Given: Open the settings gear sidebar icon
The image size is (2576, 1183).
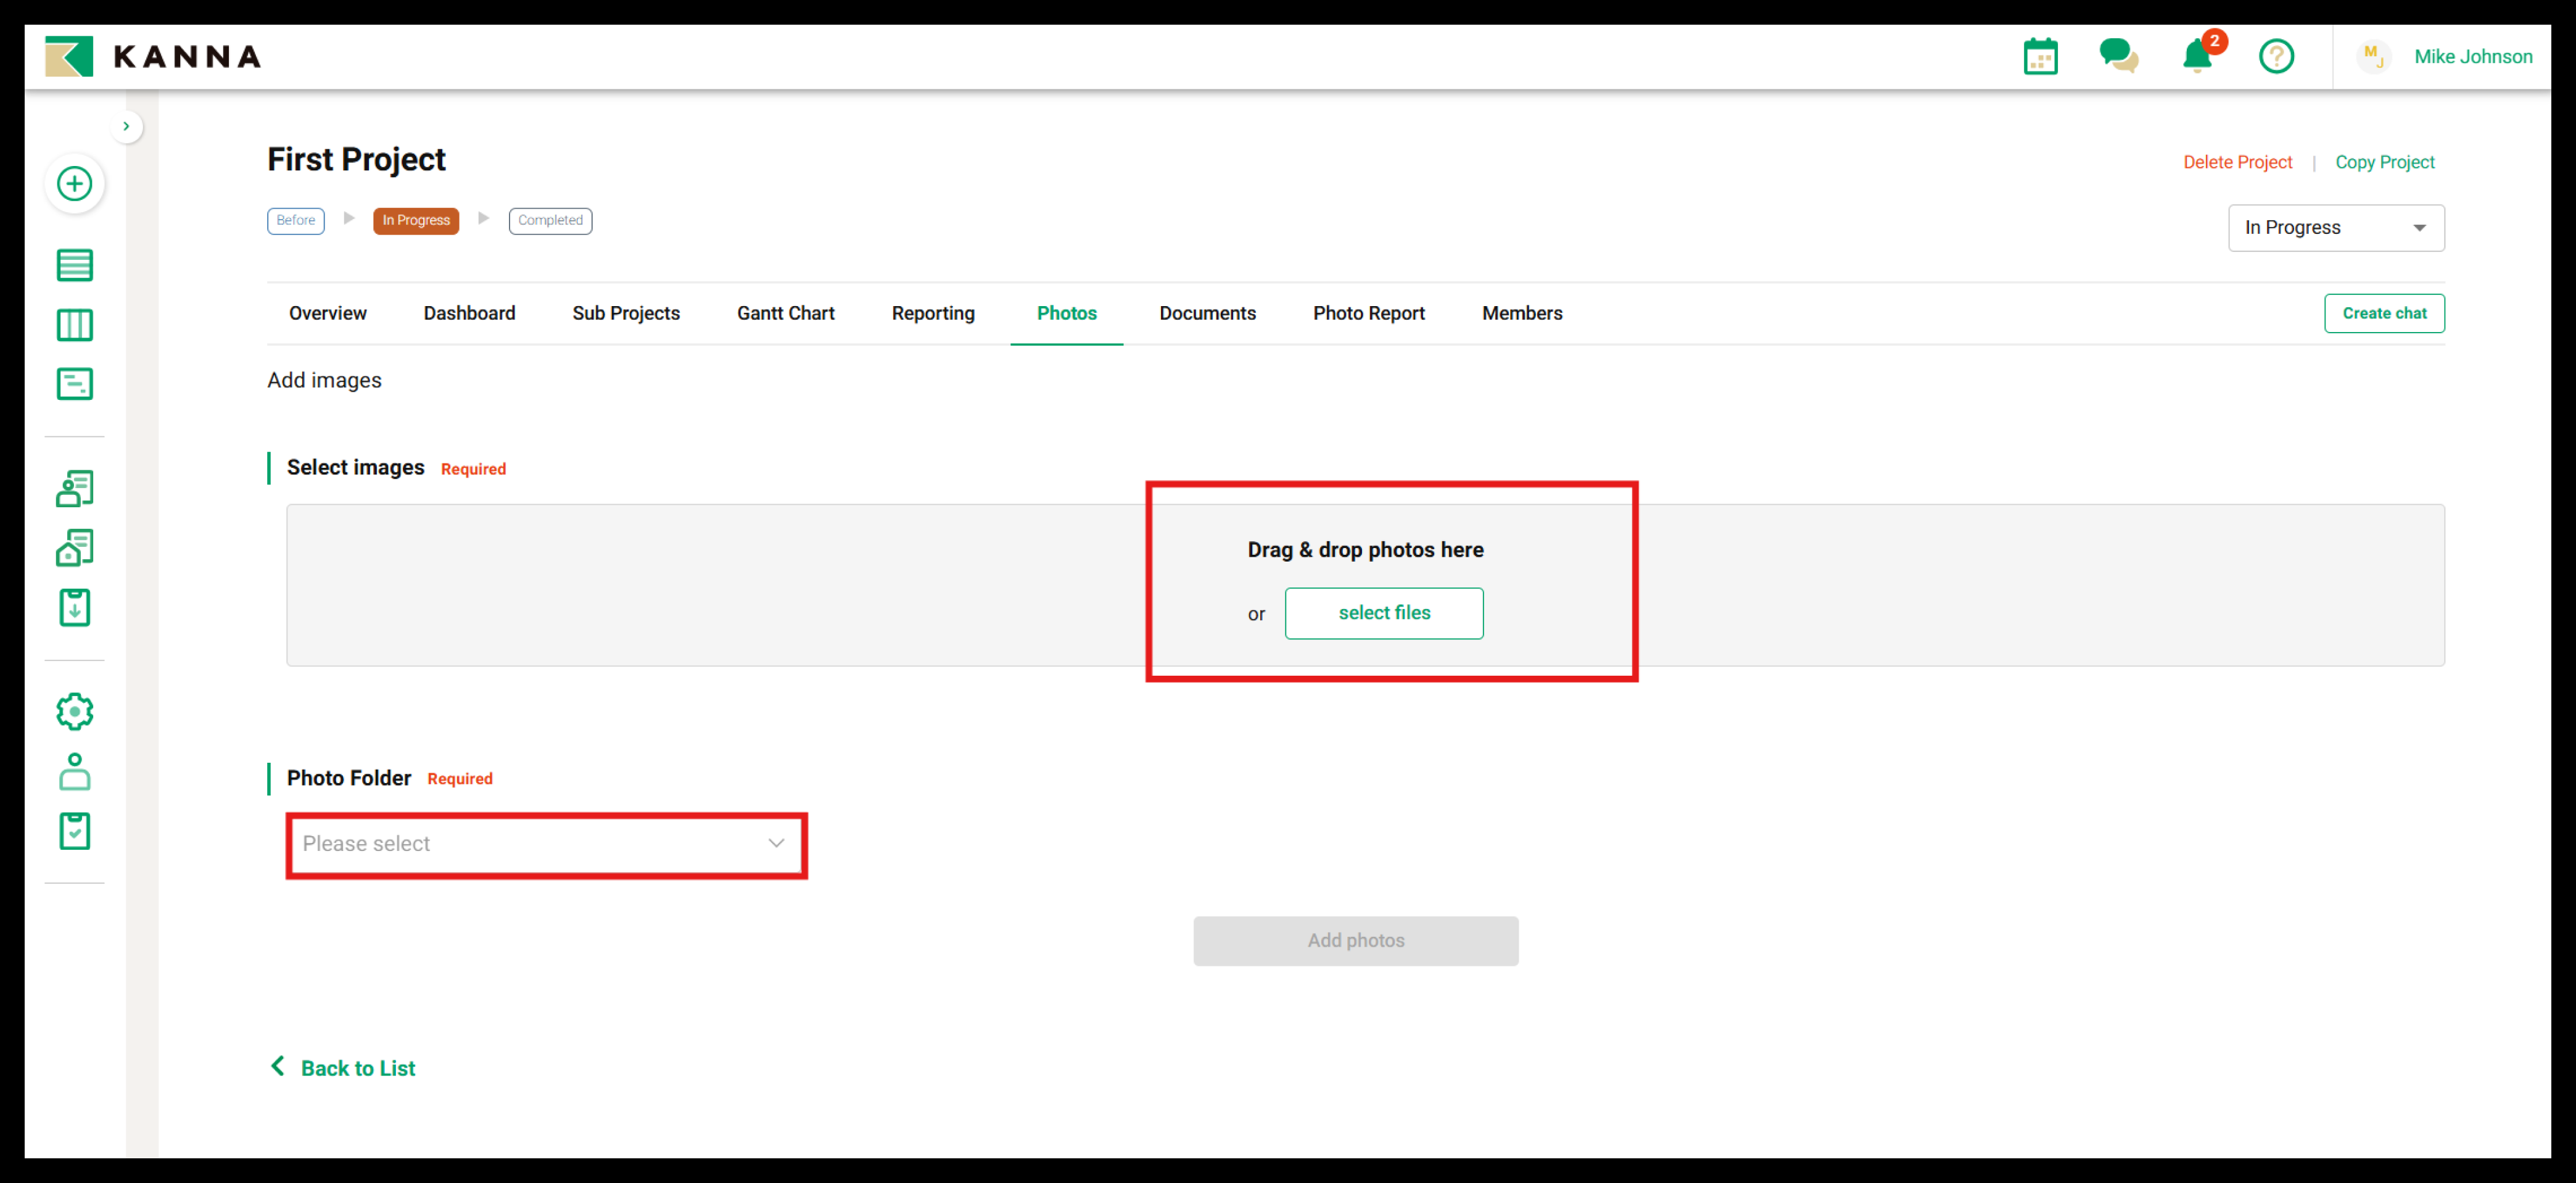Looking at the screenshot, I should click(x=75, y=712).
